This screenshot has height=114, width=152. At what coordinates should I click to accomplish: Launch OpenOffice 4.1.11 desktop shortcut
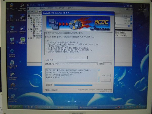[x=22, y=30]
